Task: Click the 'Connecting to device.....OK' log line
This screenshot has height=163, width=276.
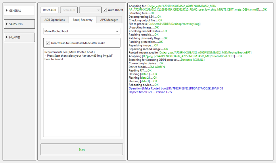Action: coord(146,63)
